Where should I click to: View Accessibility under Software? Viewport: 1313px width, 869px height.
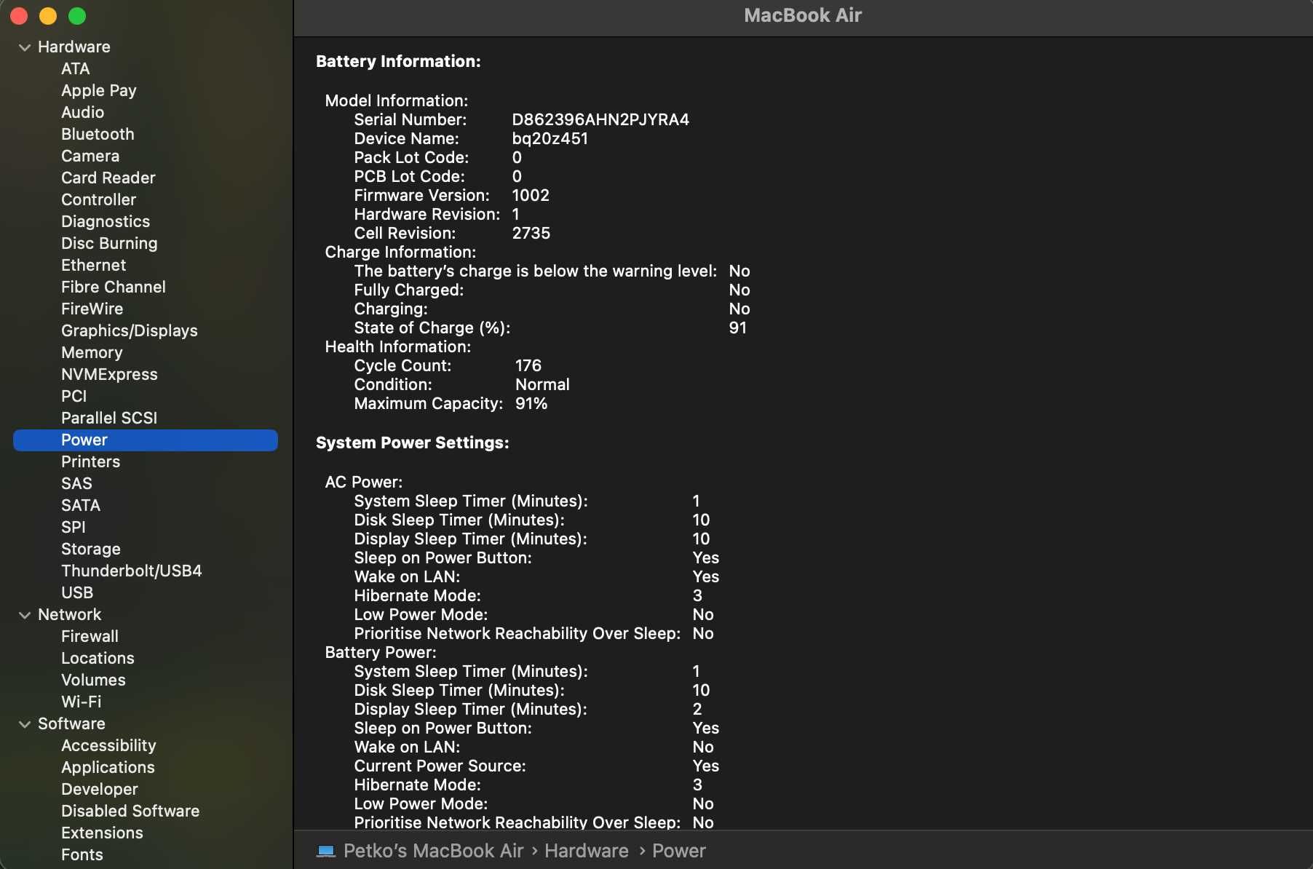click(108, 745)
